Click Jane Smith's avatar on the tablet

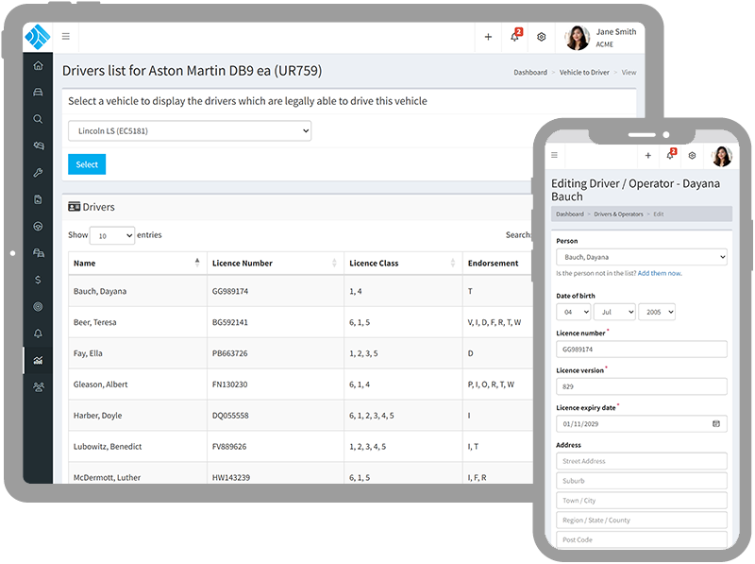click(577, 38)
